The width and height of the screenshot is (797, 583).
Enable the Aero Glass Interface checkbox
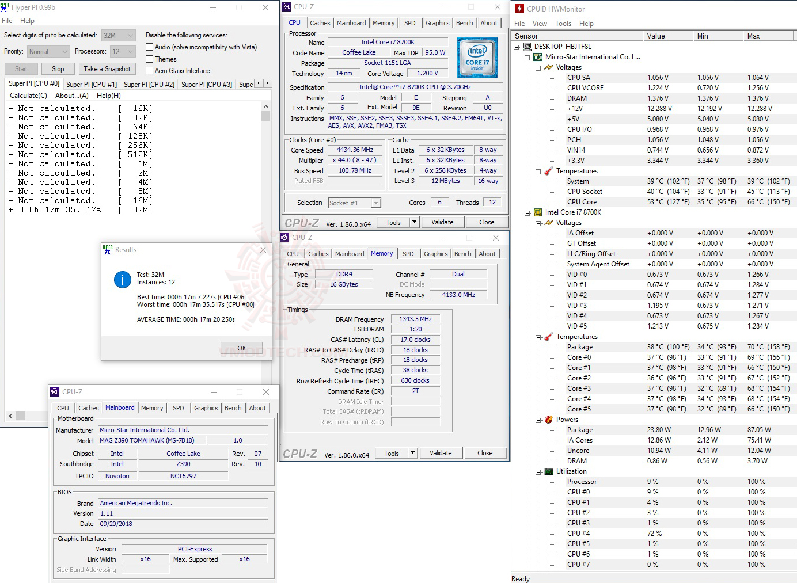[x=149, y=70]
